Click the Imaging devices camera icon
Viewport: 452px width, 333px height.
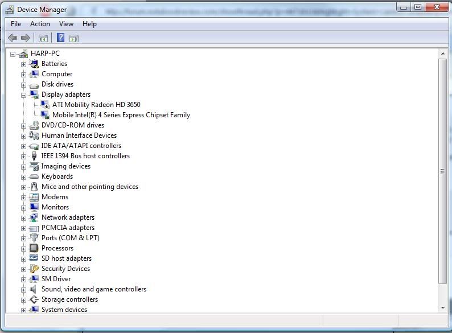[x=34, y=166]
